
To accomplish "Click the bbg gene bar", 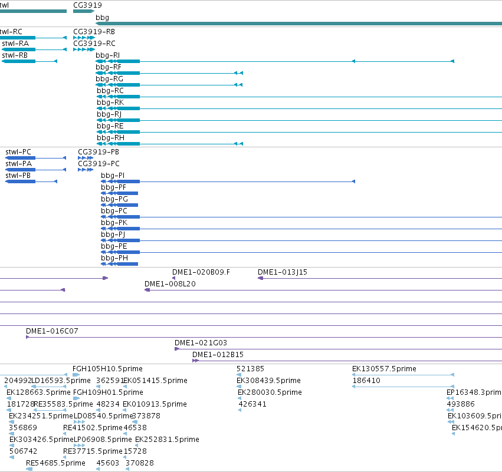I will [x=298, y=24].
